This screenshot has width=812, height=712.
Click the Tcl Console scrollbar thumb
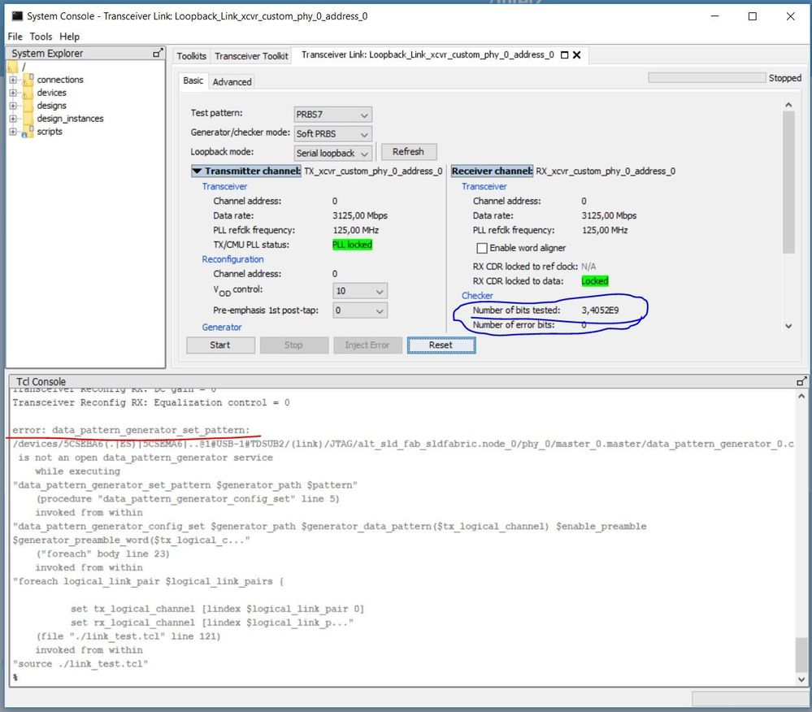[801, 654]
